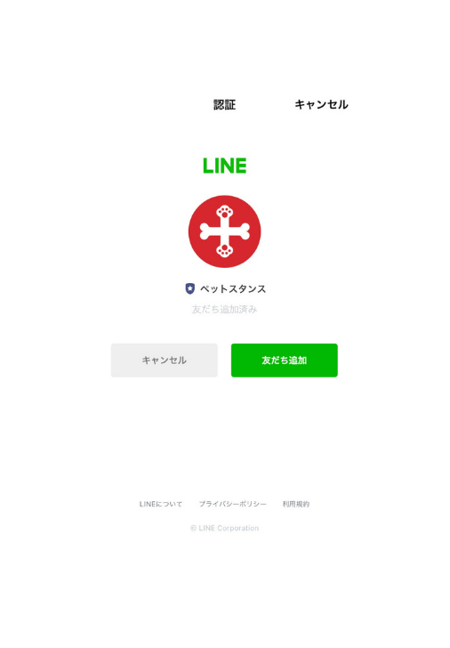
Task: Click the top paw print in the profile image
Action: 225,212
